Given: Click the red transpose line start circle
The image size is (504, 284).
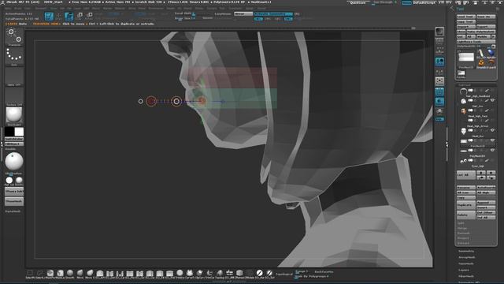Looking at the screenshot, I should point(151,101).
